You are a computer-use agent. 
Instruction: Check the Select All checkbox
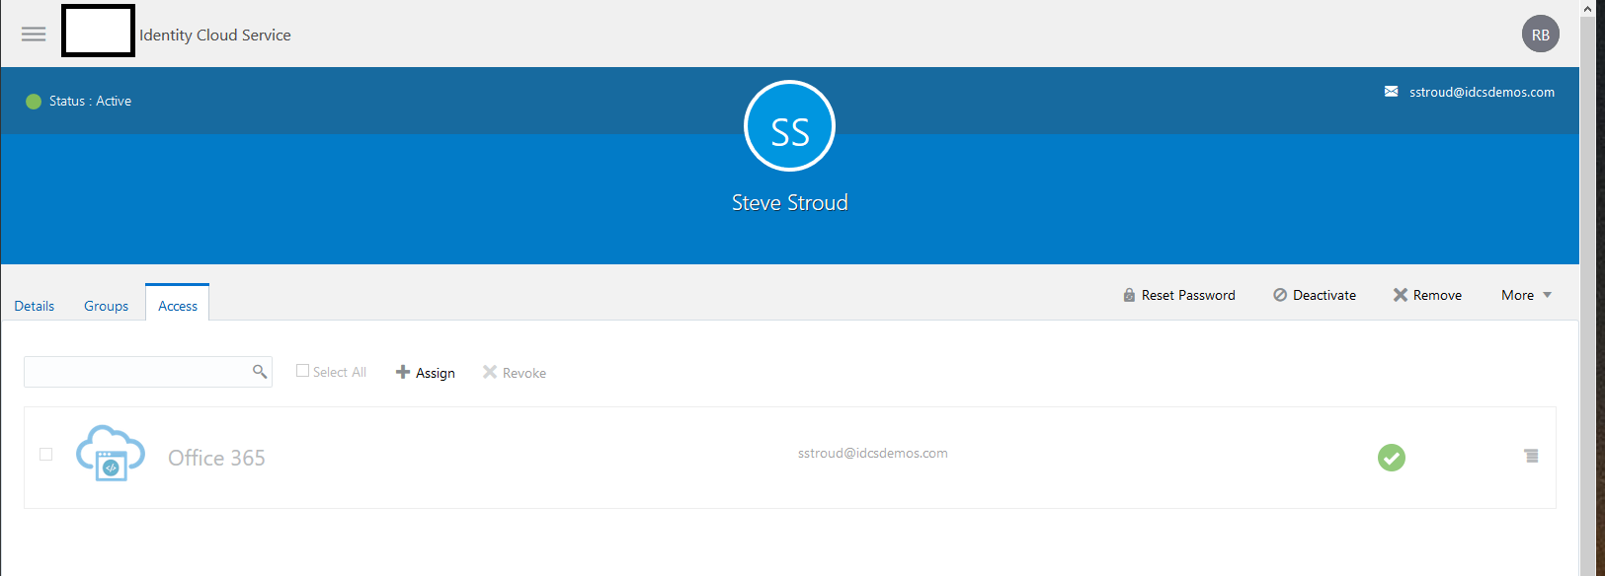302,371
